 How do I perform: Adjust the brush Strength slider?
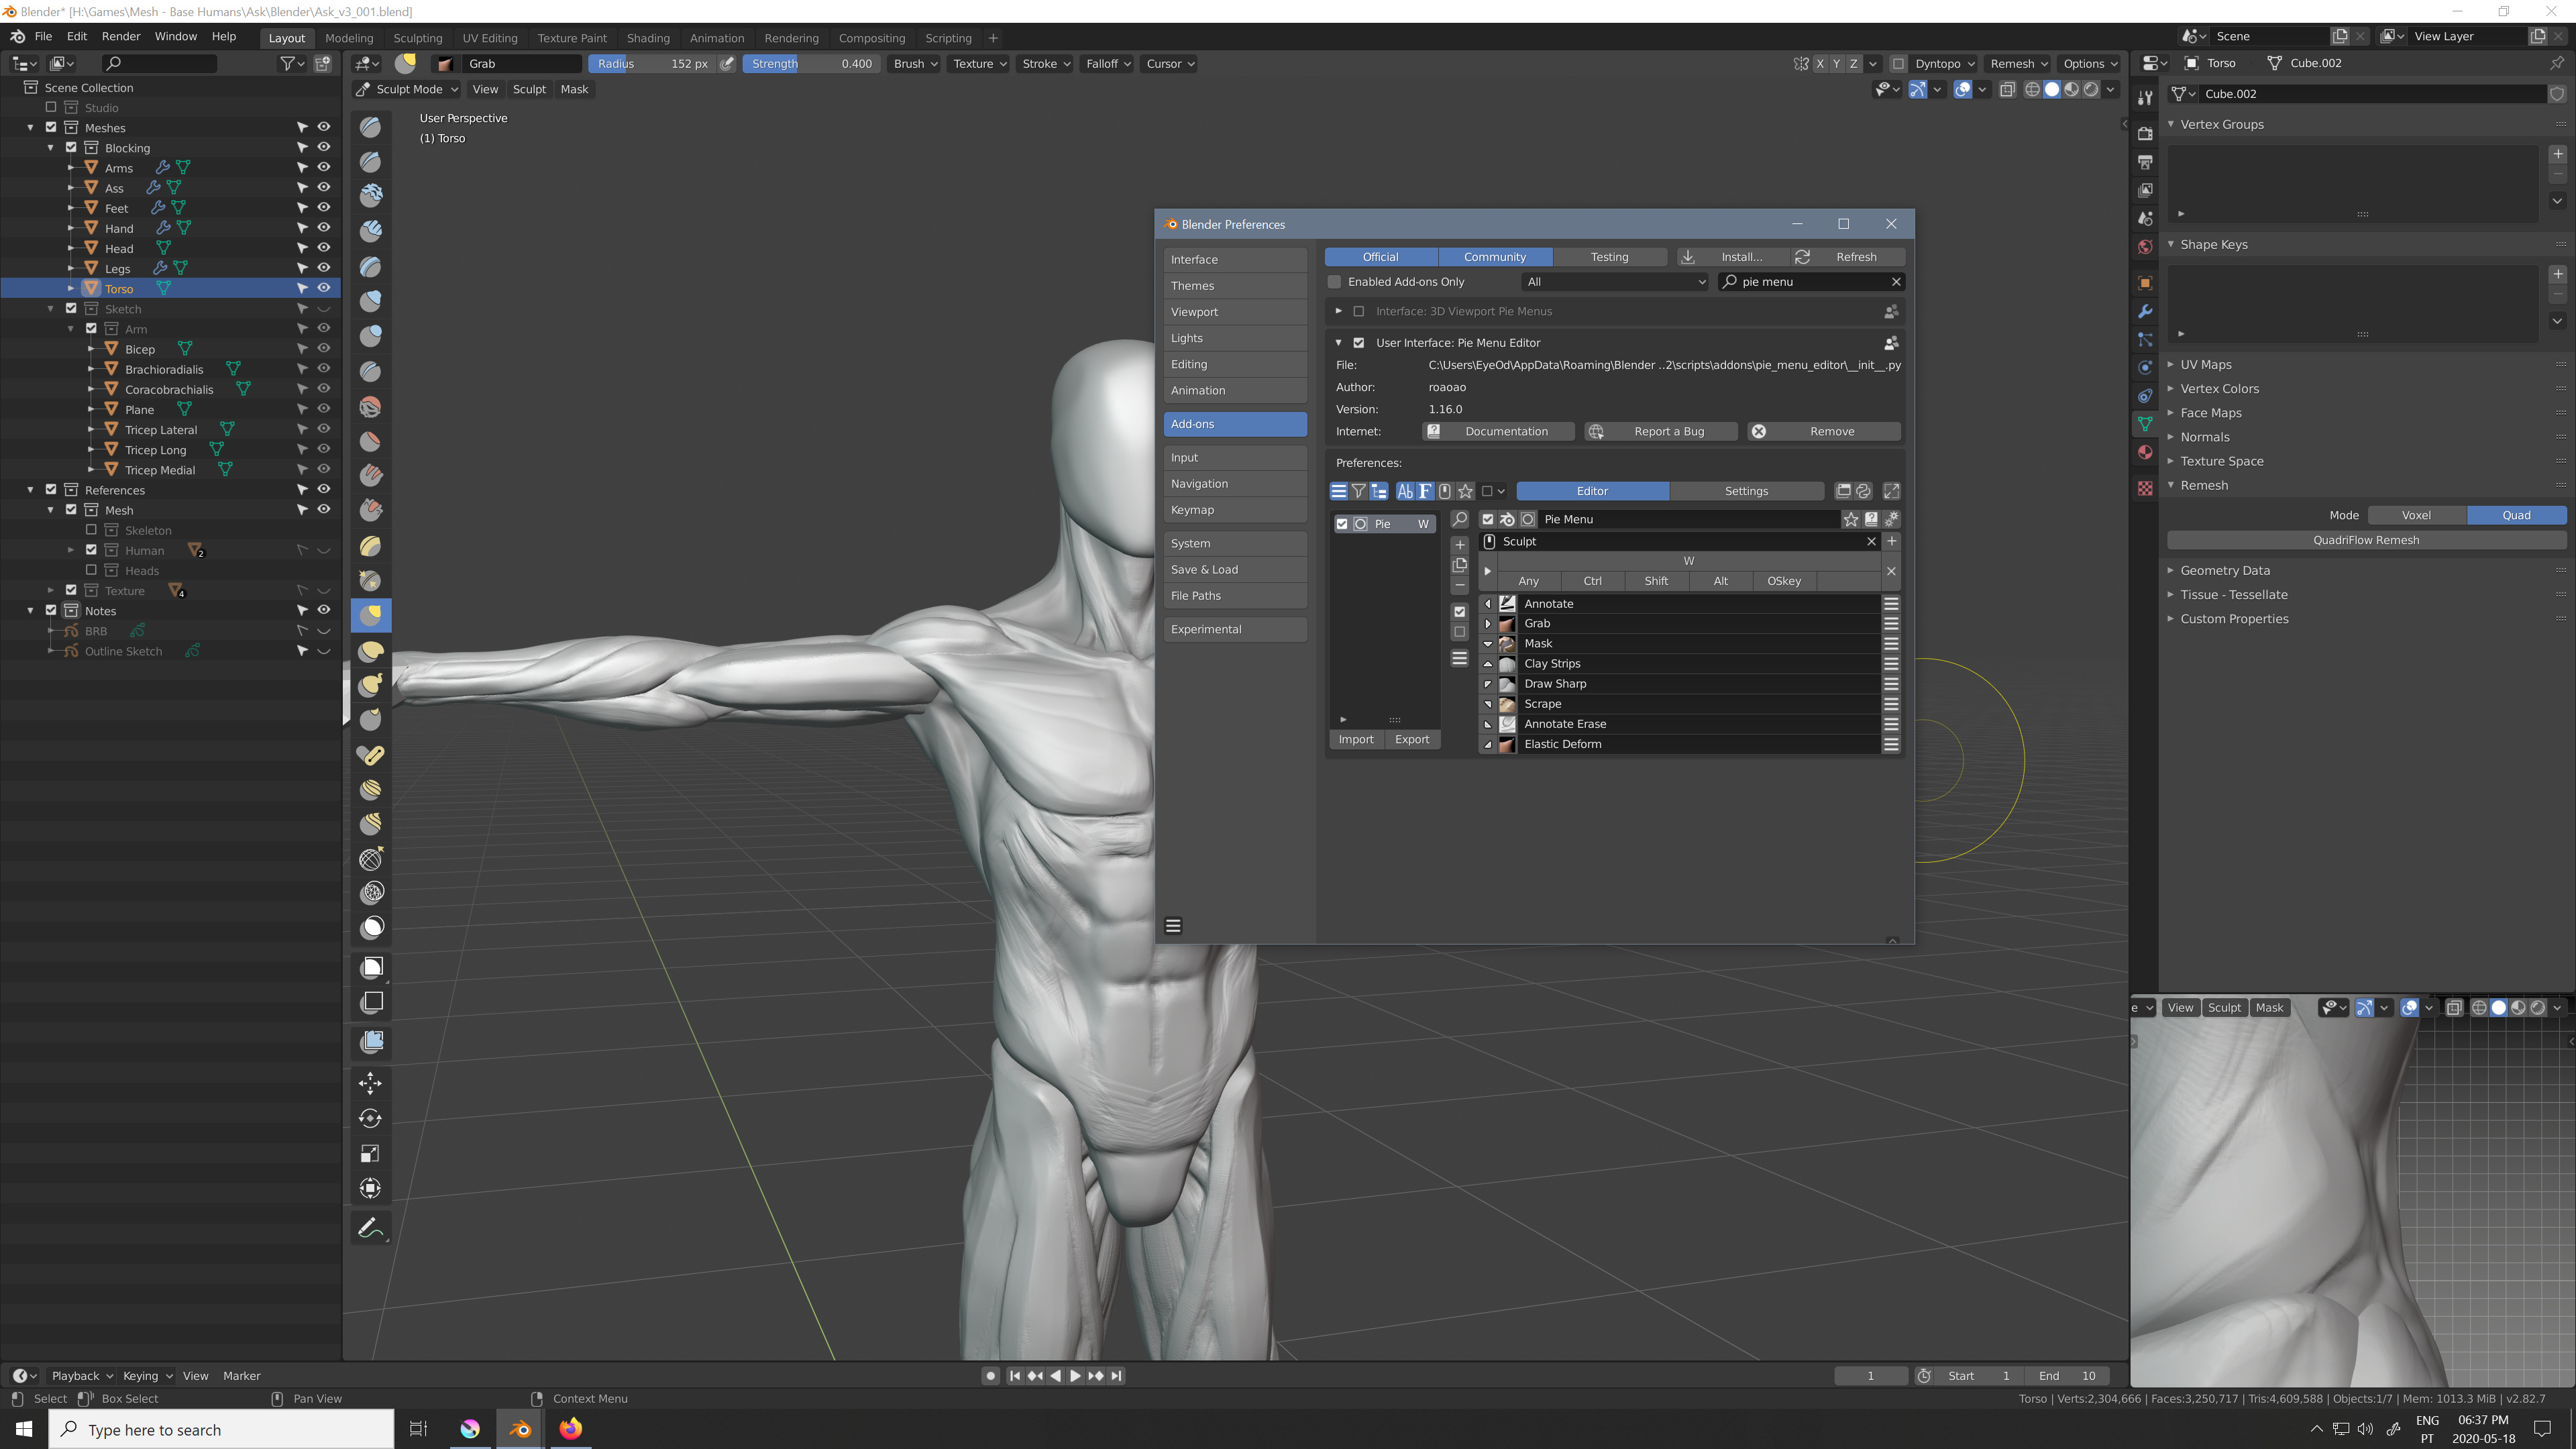click(811, 63)
